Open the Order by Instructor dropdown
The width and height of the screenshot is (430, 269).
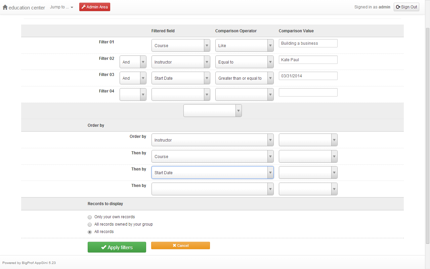pyautogui.click(x=212, y=140)
